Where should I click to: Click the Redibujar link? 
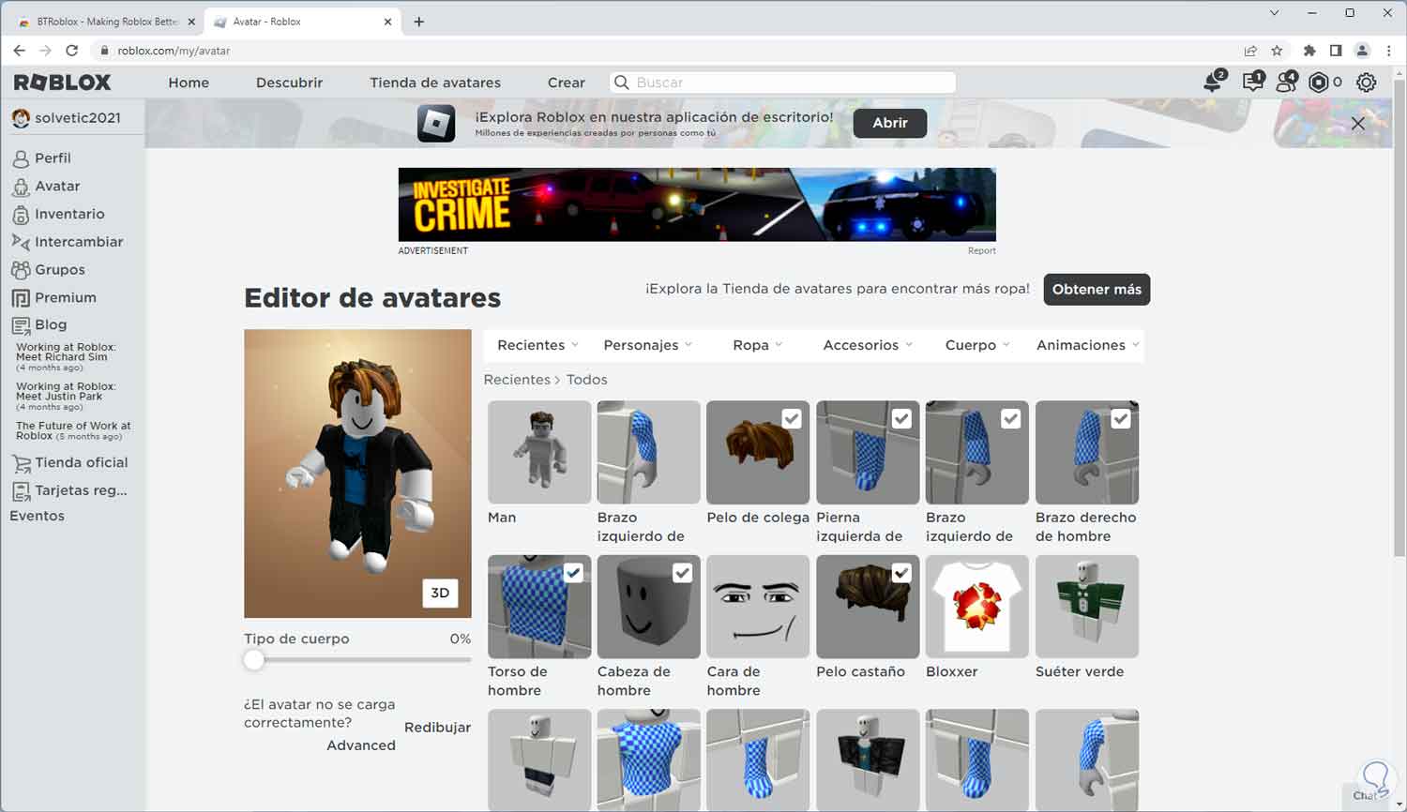(437, 728)
